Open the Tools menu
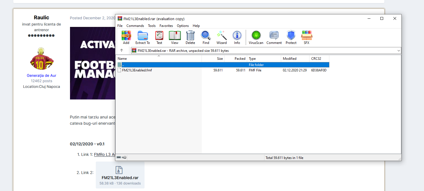The image size is (424, 191). pyautogui.click(x=152, y=26)
